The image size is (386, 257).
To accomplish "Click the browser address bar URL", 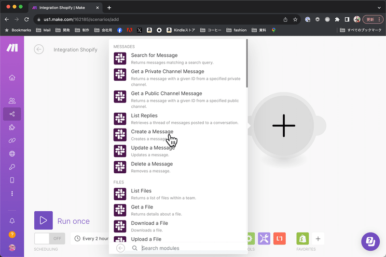I will point(81,19).
